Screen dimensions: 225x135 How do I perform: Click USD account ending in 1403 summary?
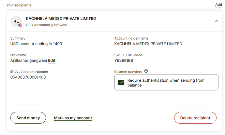(x=36, y=44)
